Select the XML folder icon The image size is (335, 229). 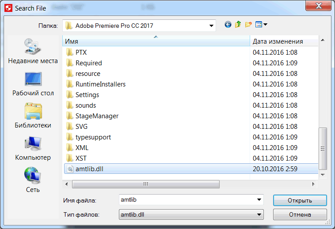click(x=69, y=147)
